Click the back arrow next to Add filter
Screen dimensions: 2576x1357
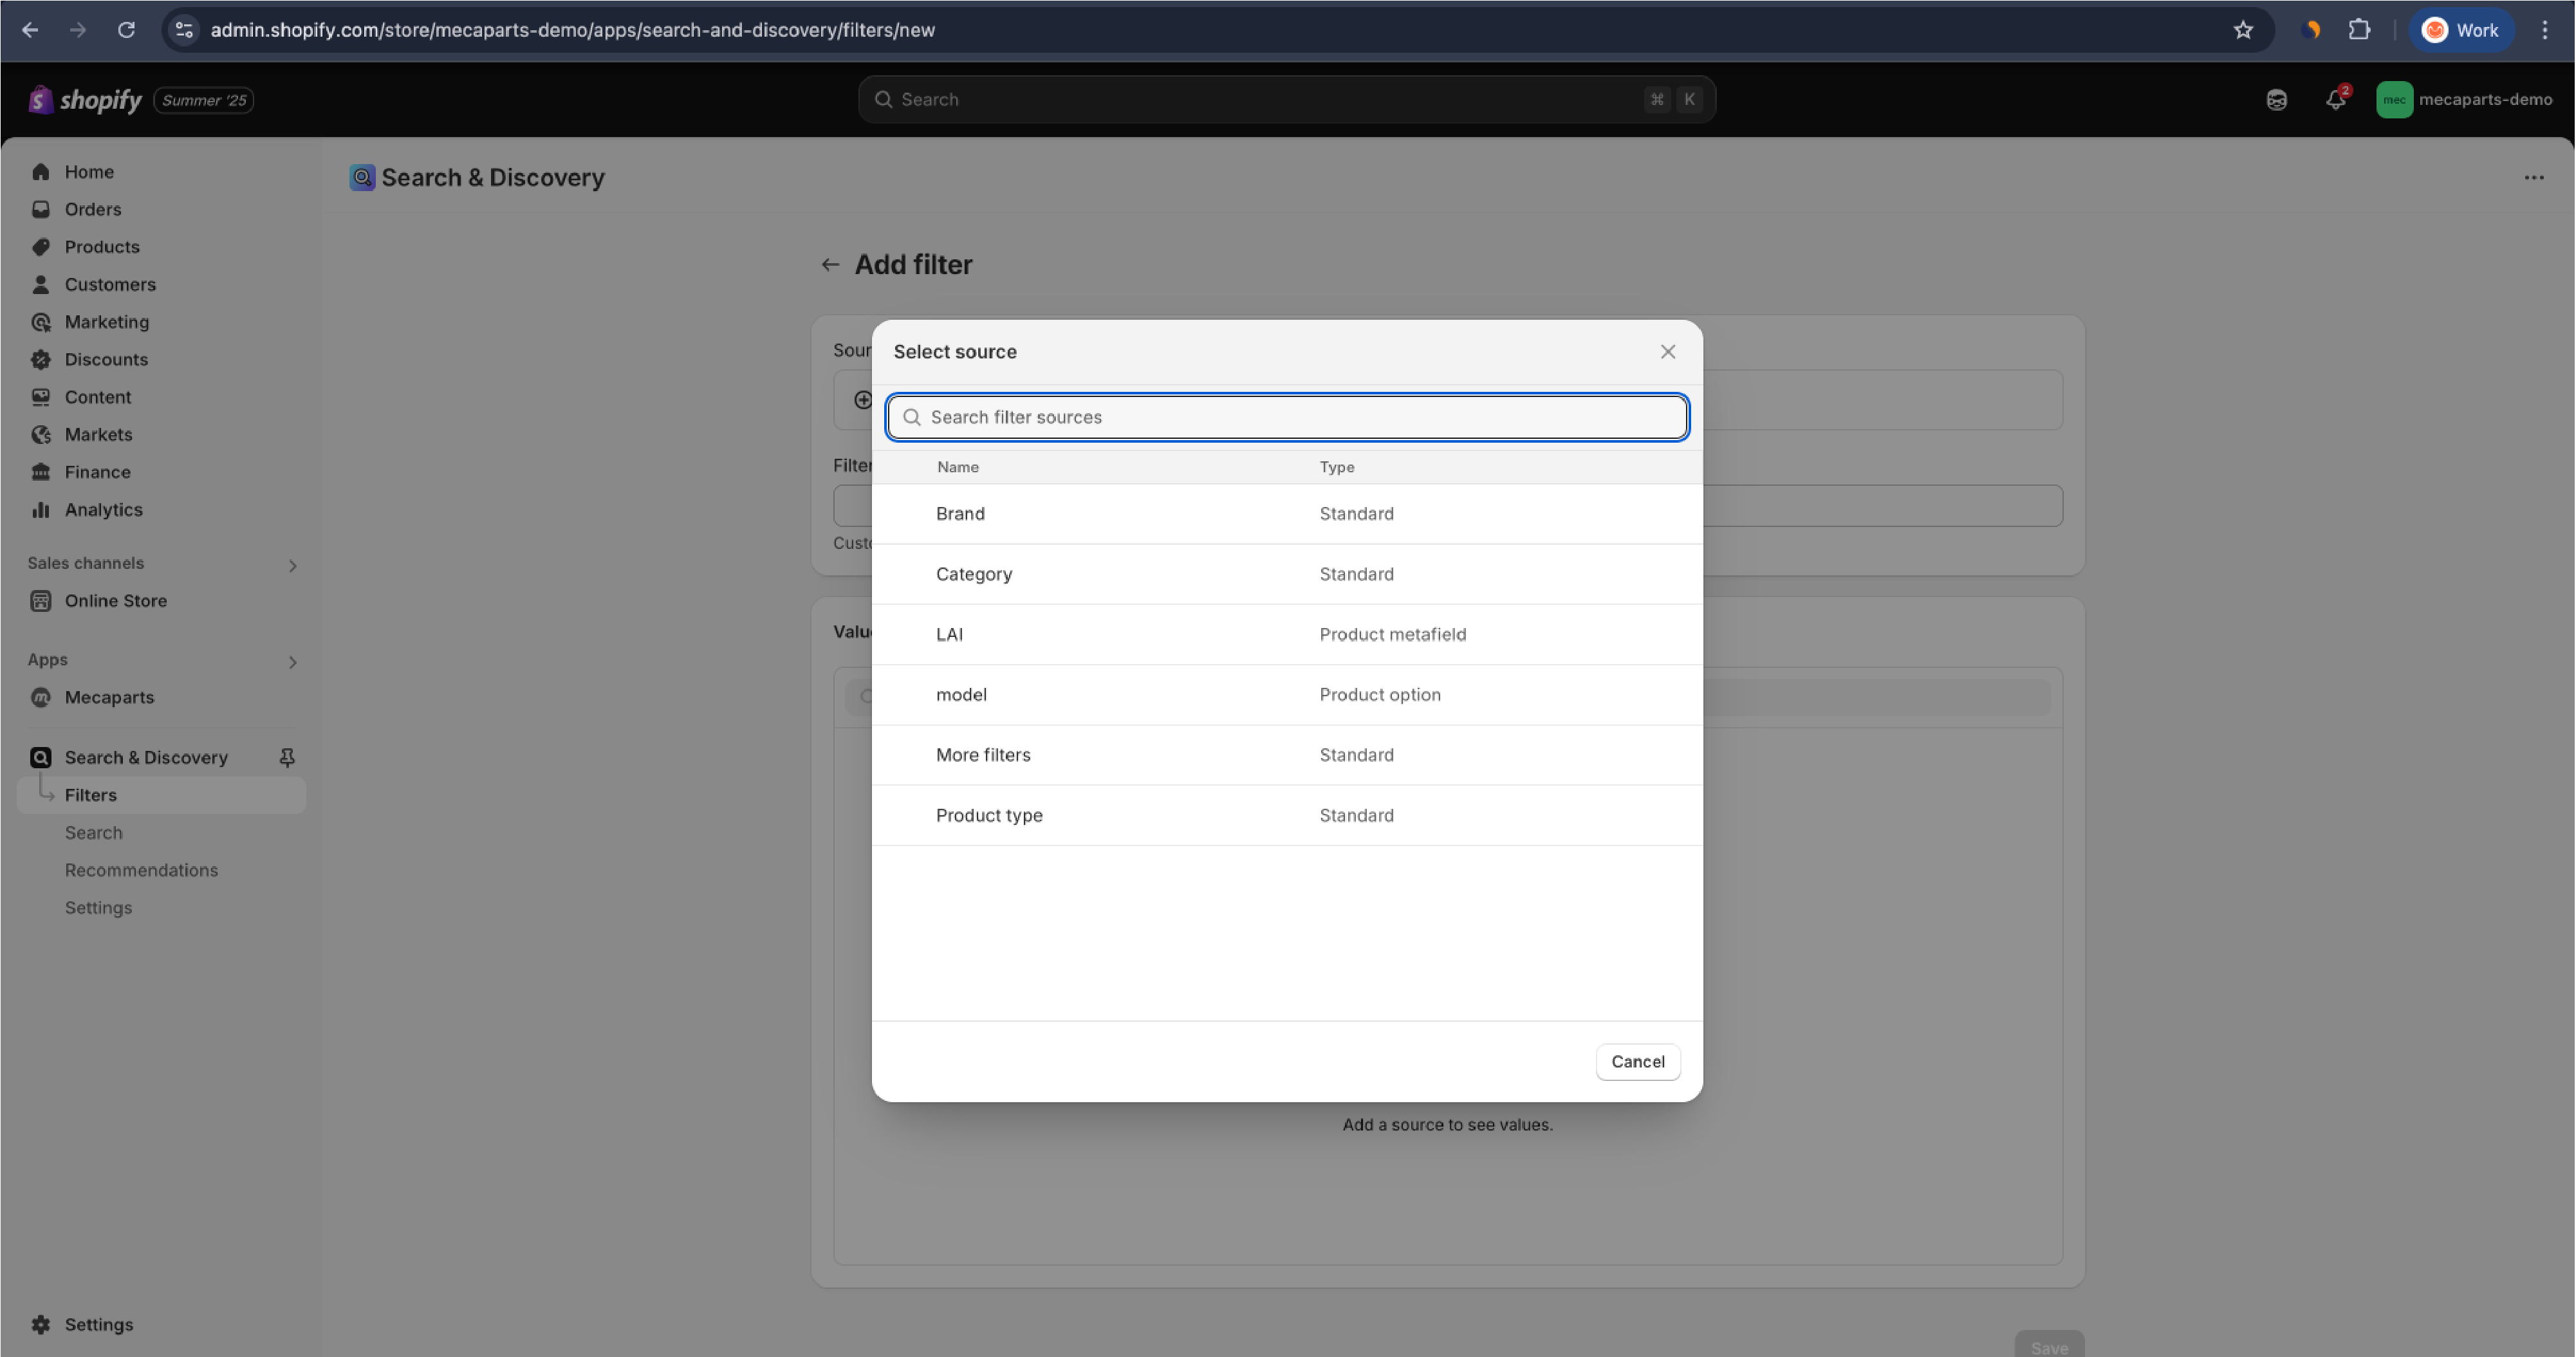tap(830, 265)
